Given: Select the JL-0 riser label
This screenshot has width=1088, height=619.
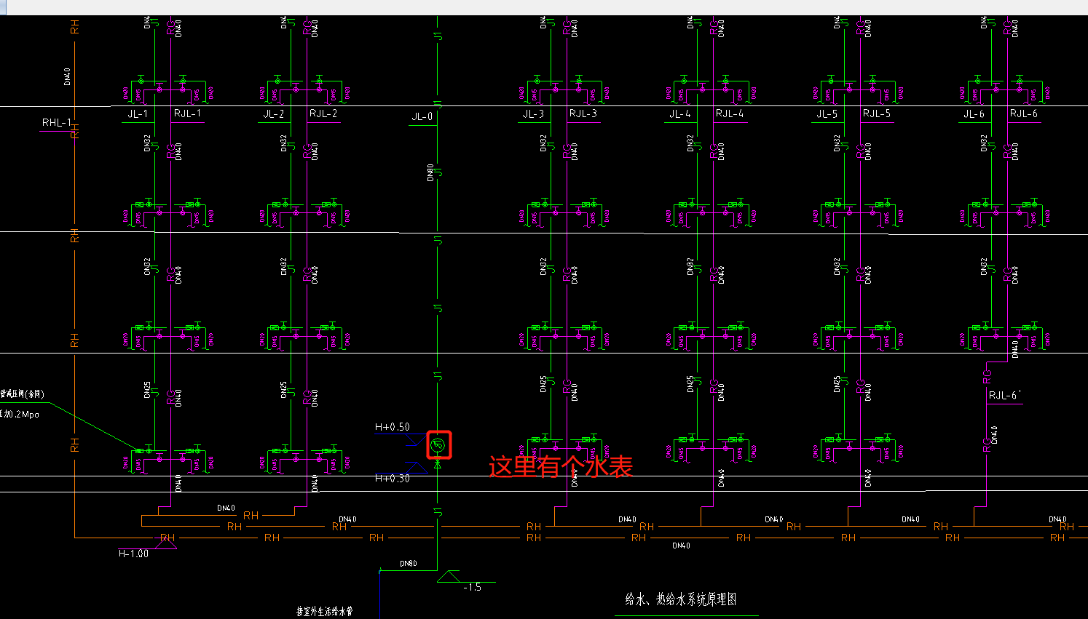Looking at the screenshot, I should (422, 116).
